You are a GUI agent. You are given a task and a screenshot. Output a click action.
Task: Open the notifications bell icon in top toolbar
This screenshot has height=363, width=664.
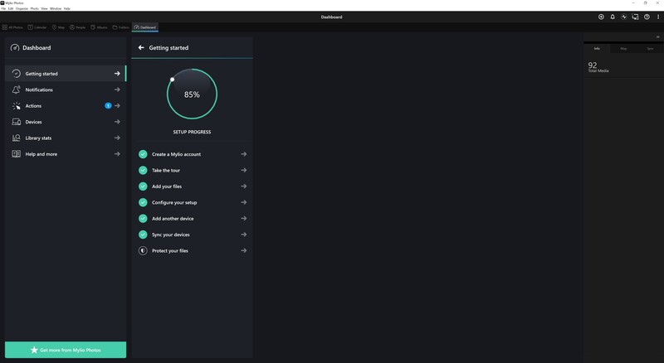(613, 17)
